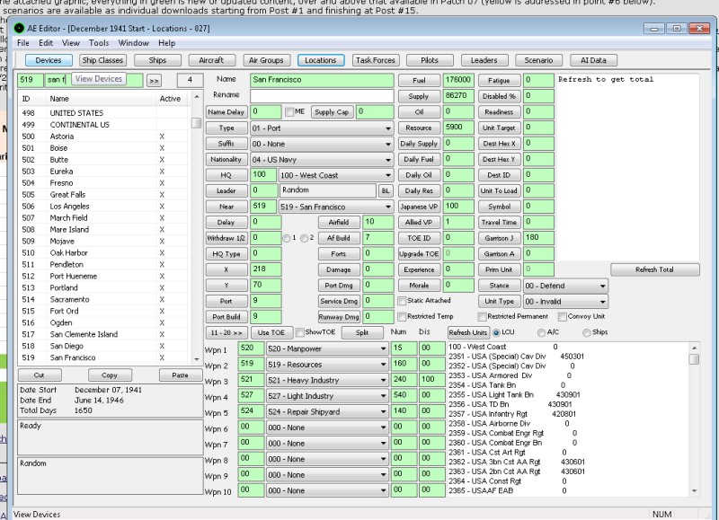Open the Window menu

(x=133, y=43)
